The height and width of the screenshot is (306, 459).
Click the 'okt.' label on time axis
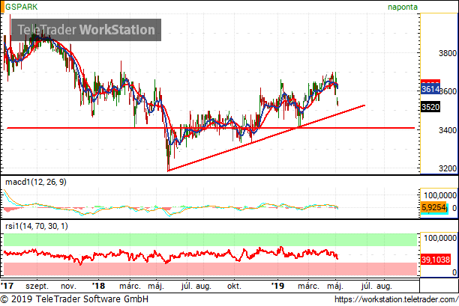click(x=234, y=286)
